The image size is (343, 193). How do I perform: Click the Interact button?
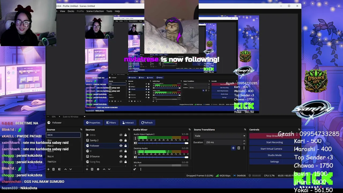tap(128, 123)
